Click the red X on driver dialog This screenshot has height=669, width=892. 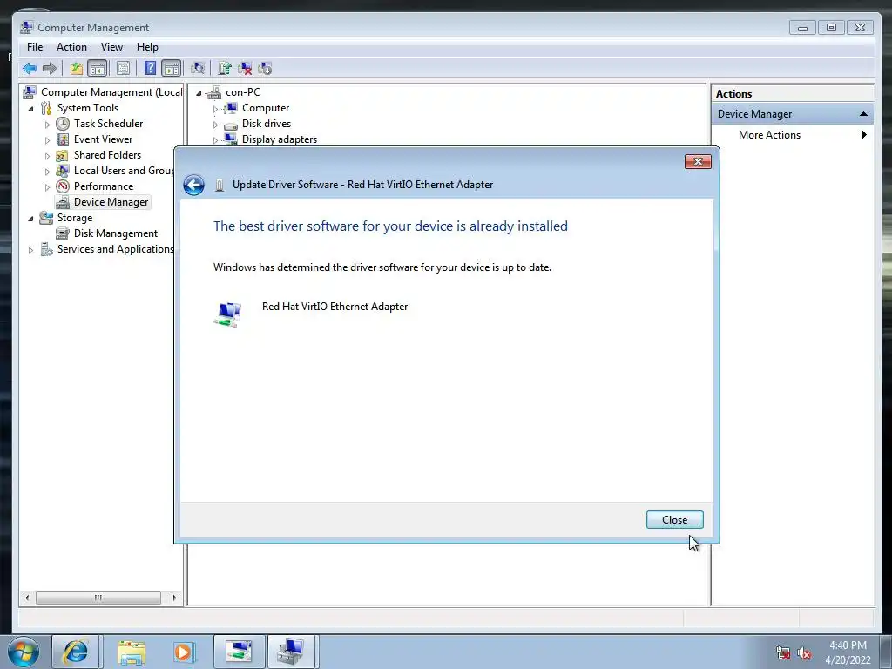click(698, 161)
